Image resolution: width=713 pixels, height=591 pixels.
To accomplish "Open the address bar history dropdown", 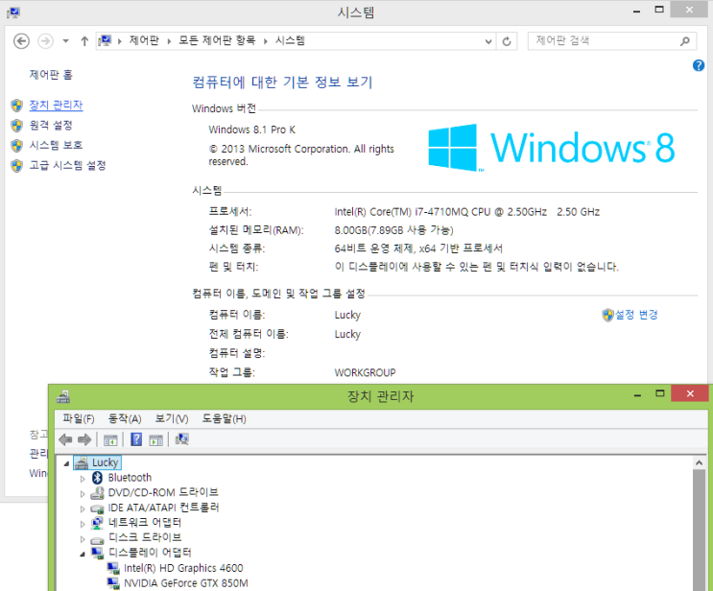I will pyautogui.click(x=488, y=41).
